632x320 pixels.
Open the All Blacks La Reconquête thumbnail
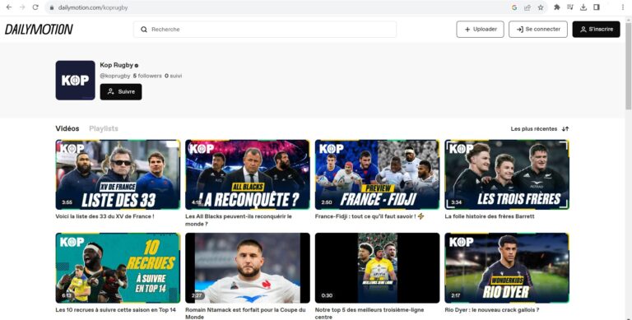pos(248,174)
